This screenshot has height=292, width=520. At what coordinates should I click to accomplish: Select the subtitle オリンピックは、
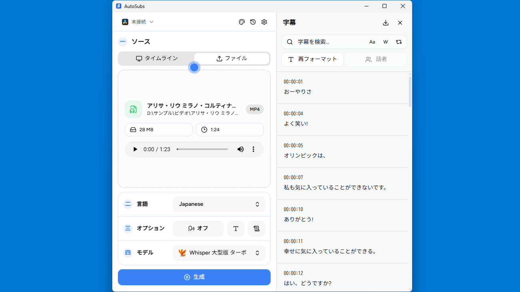click(305, 156)
